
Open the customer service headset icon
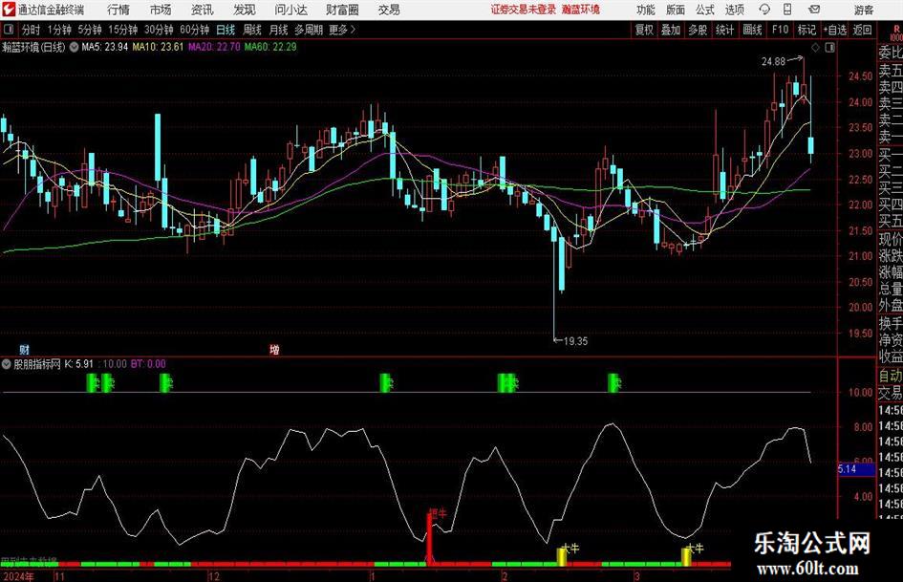(764, 10)
